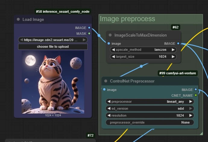Viewport: 208px width, 142px height.
Task: Click the Load Image IMAGE output socket
Action: (x=89, y=28)
